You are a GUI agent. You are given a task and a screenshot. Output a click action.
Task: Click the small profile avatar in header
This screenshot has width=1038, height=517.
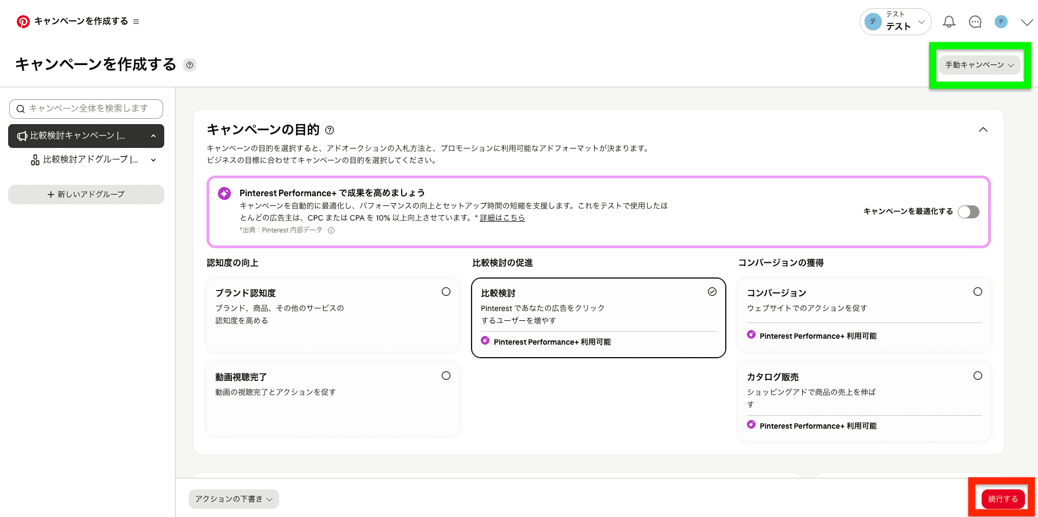1001,22
